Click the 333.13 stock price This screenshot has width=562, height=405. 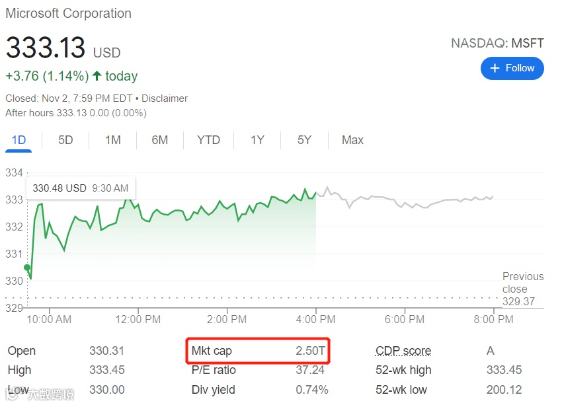click(46, 48)
